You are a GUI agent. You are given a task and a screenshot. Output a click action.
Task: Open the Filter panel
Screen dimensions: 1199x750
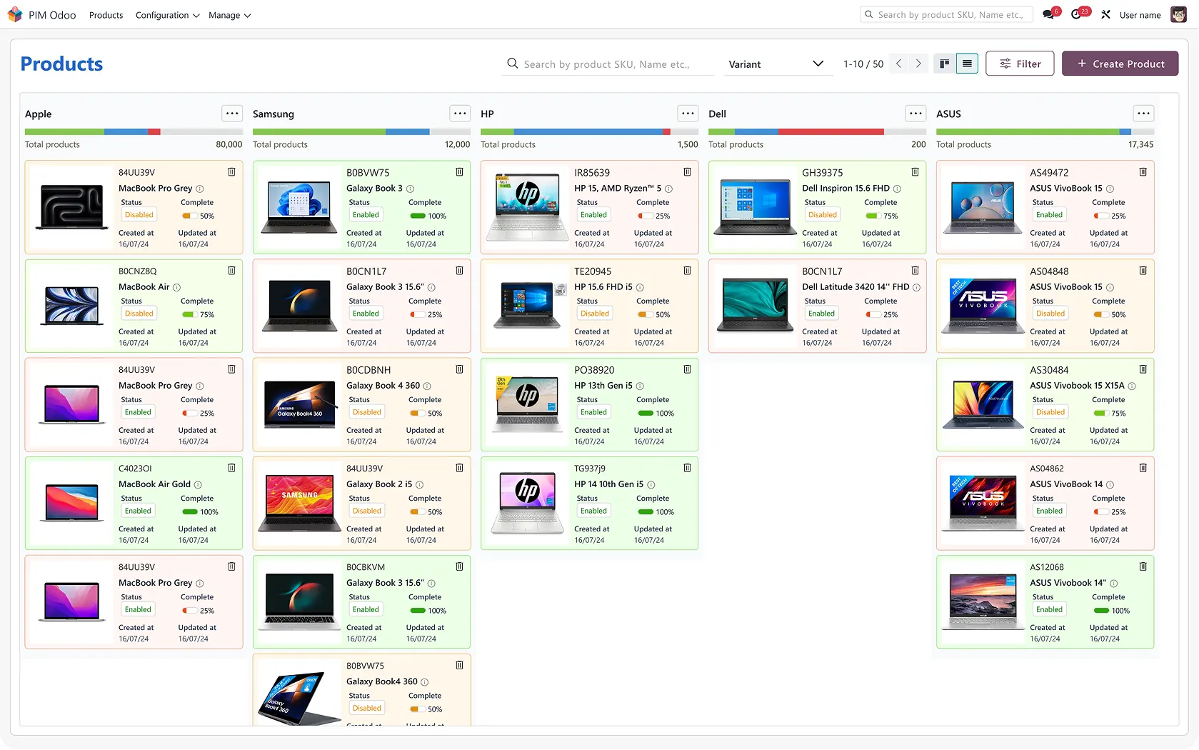pyautogui.click(x=1020, y=64)
